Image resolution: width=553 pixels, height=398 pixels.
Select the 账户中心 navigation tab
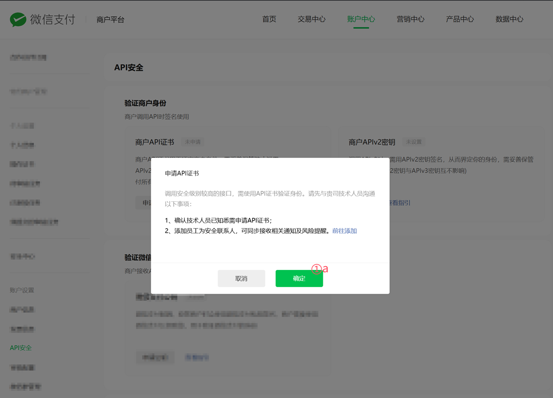point(361,19)
